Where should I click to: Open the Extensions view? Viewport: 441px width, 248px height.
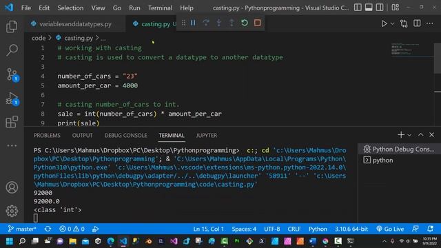pyautogui.click(x=12, y=122)
